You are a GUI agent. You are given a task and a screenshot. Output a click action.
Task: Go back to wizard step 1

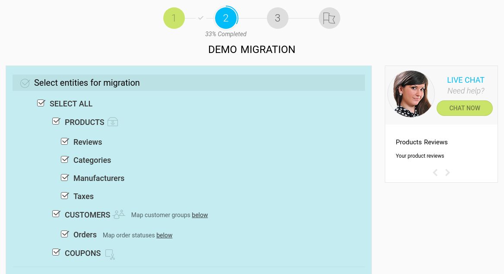click(174, 18)
